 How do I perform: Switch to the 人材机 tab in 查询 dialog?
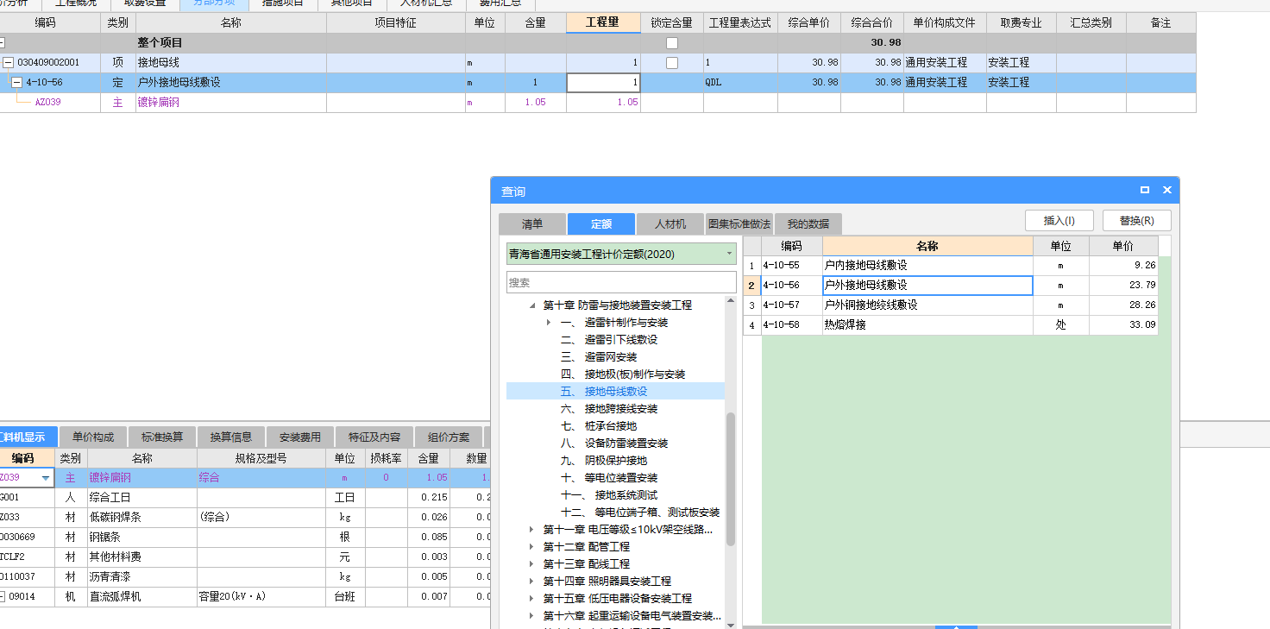point(670,223)
